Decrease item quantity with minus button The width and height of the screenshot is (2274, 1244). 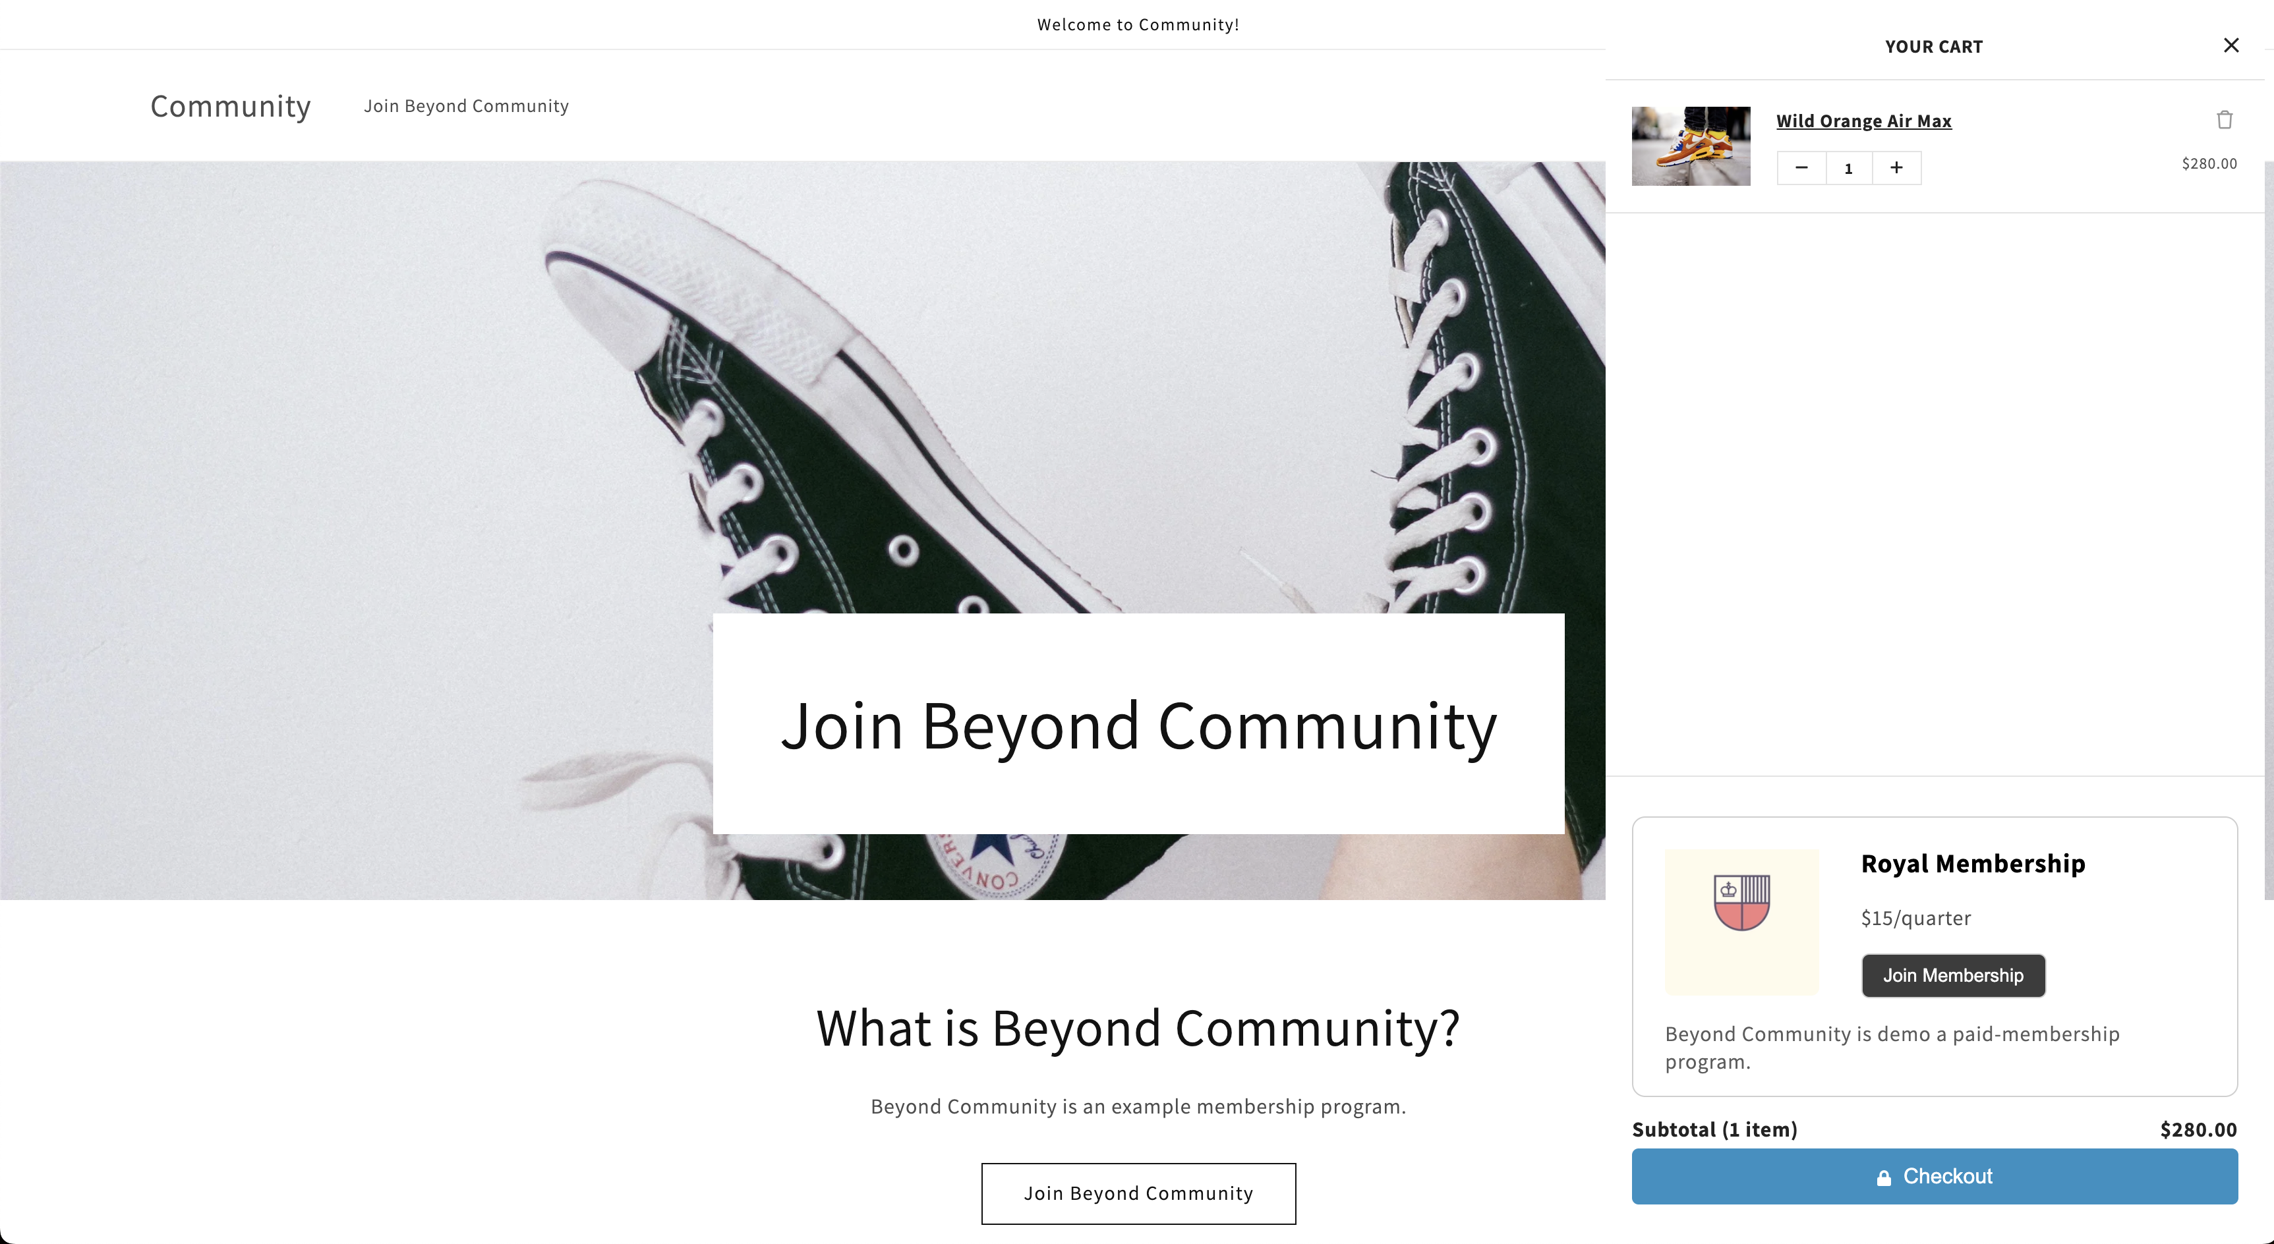[1801, 167]
